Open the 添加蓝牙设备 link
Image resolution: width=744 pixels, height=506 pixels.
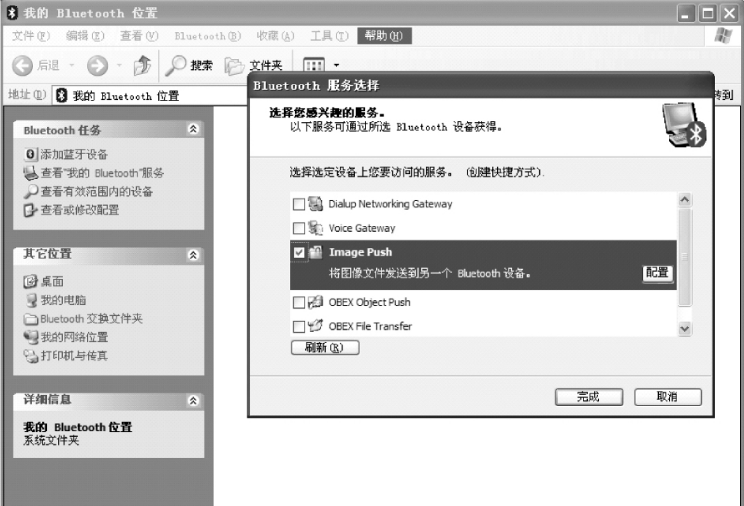coord(74,154)
